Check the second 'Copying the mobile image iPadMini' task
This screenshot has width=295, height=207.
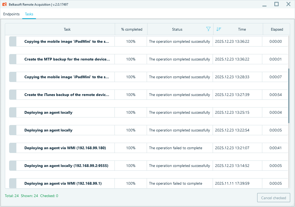[12, 77]
